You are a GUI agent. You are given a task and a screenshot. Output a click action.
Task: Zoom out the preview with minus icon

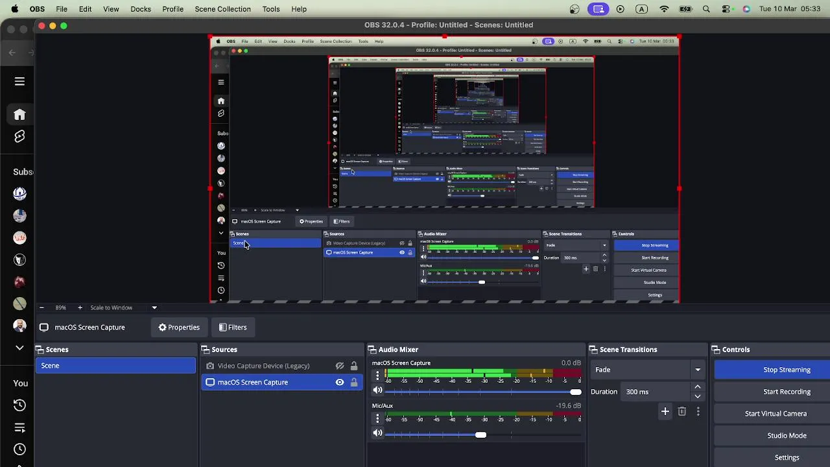click(41, 307)
